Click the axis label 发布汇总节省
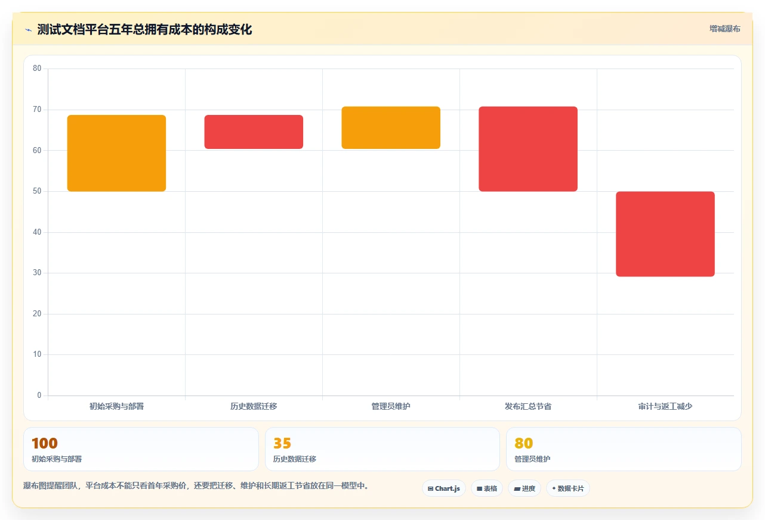Viewport: 765px width, 520px height. point(528,406)
